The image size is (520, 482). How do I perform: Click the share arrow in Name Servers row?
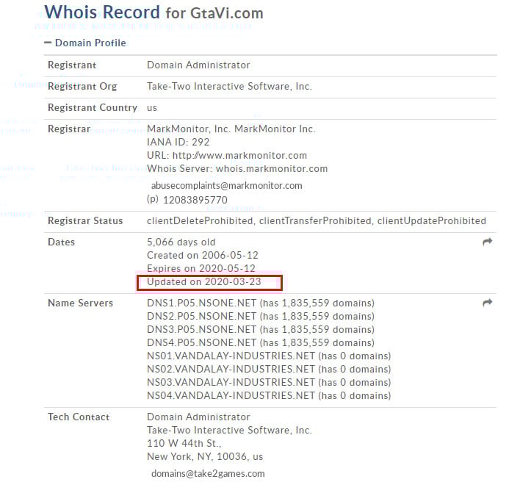pyautogui.click(x=487, y=303)
